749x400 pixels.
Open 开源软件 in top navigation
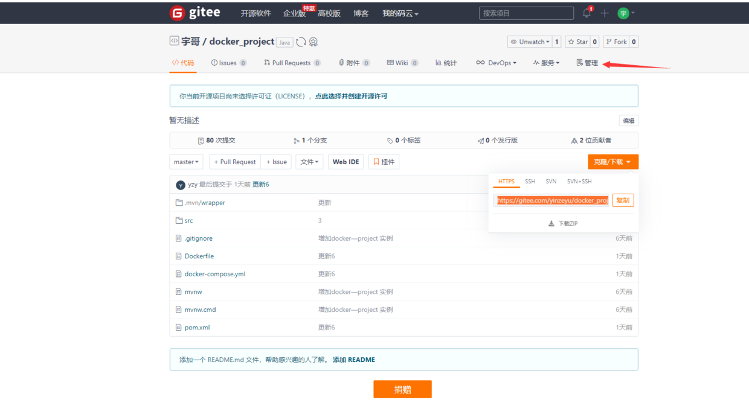click(256, 13)
